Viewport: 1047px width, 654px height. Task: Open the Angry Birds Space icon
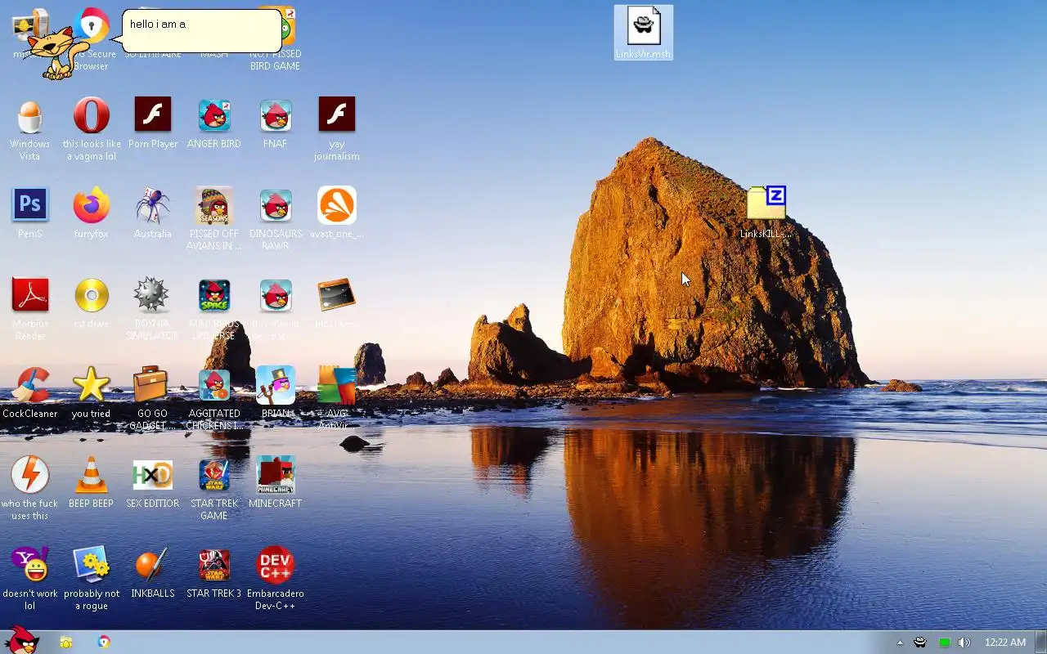(214, 295)
